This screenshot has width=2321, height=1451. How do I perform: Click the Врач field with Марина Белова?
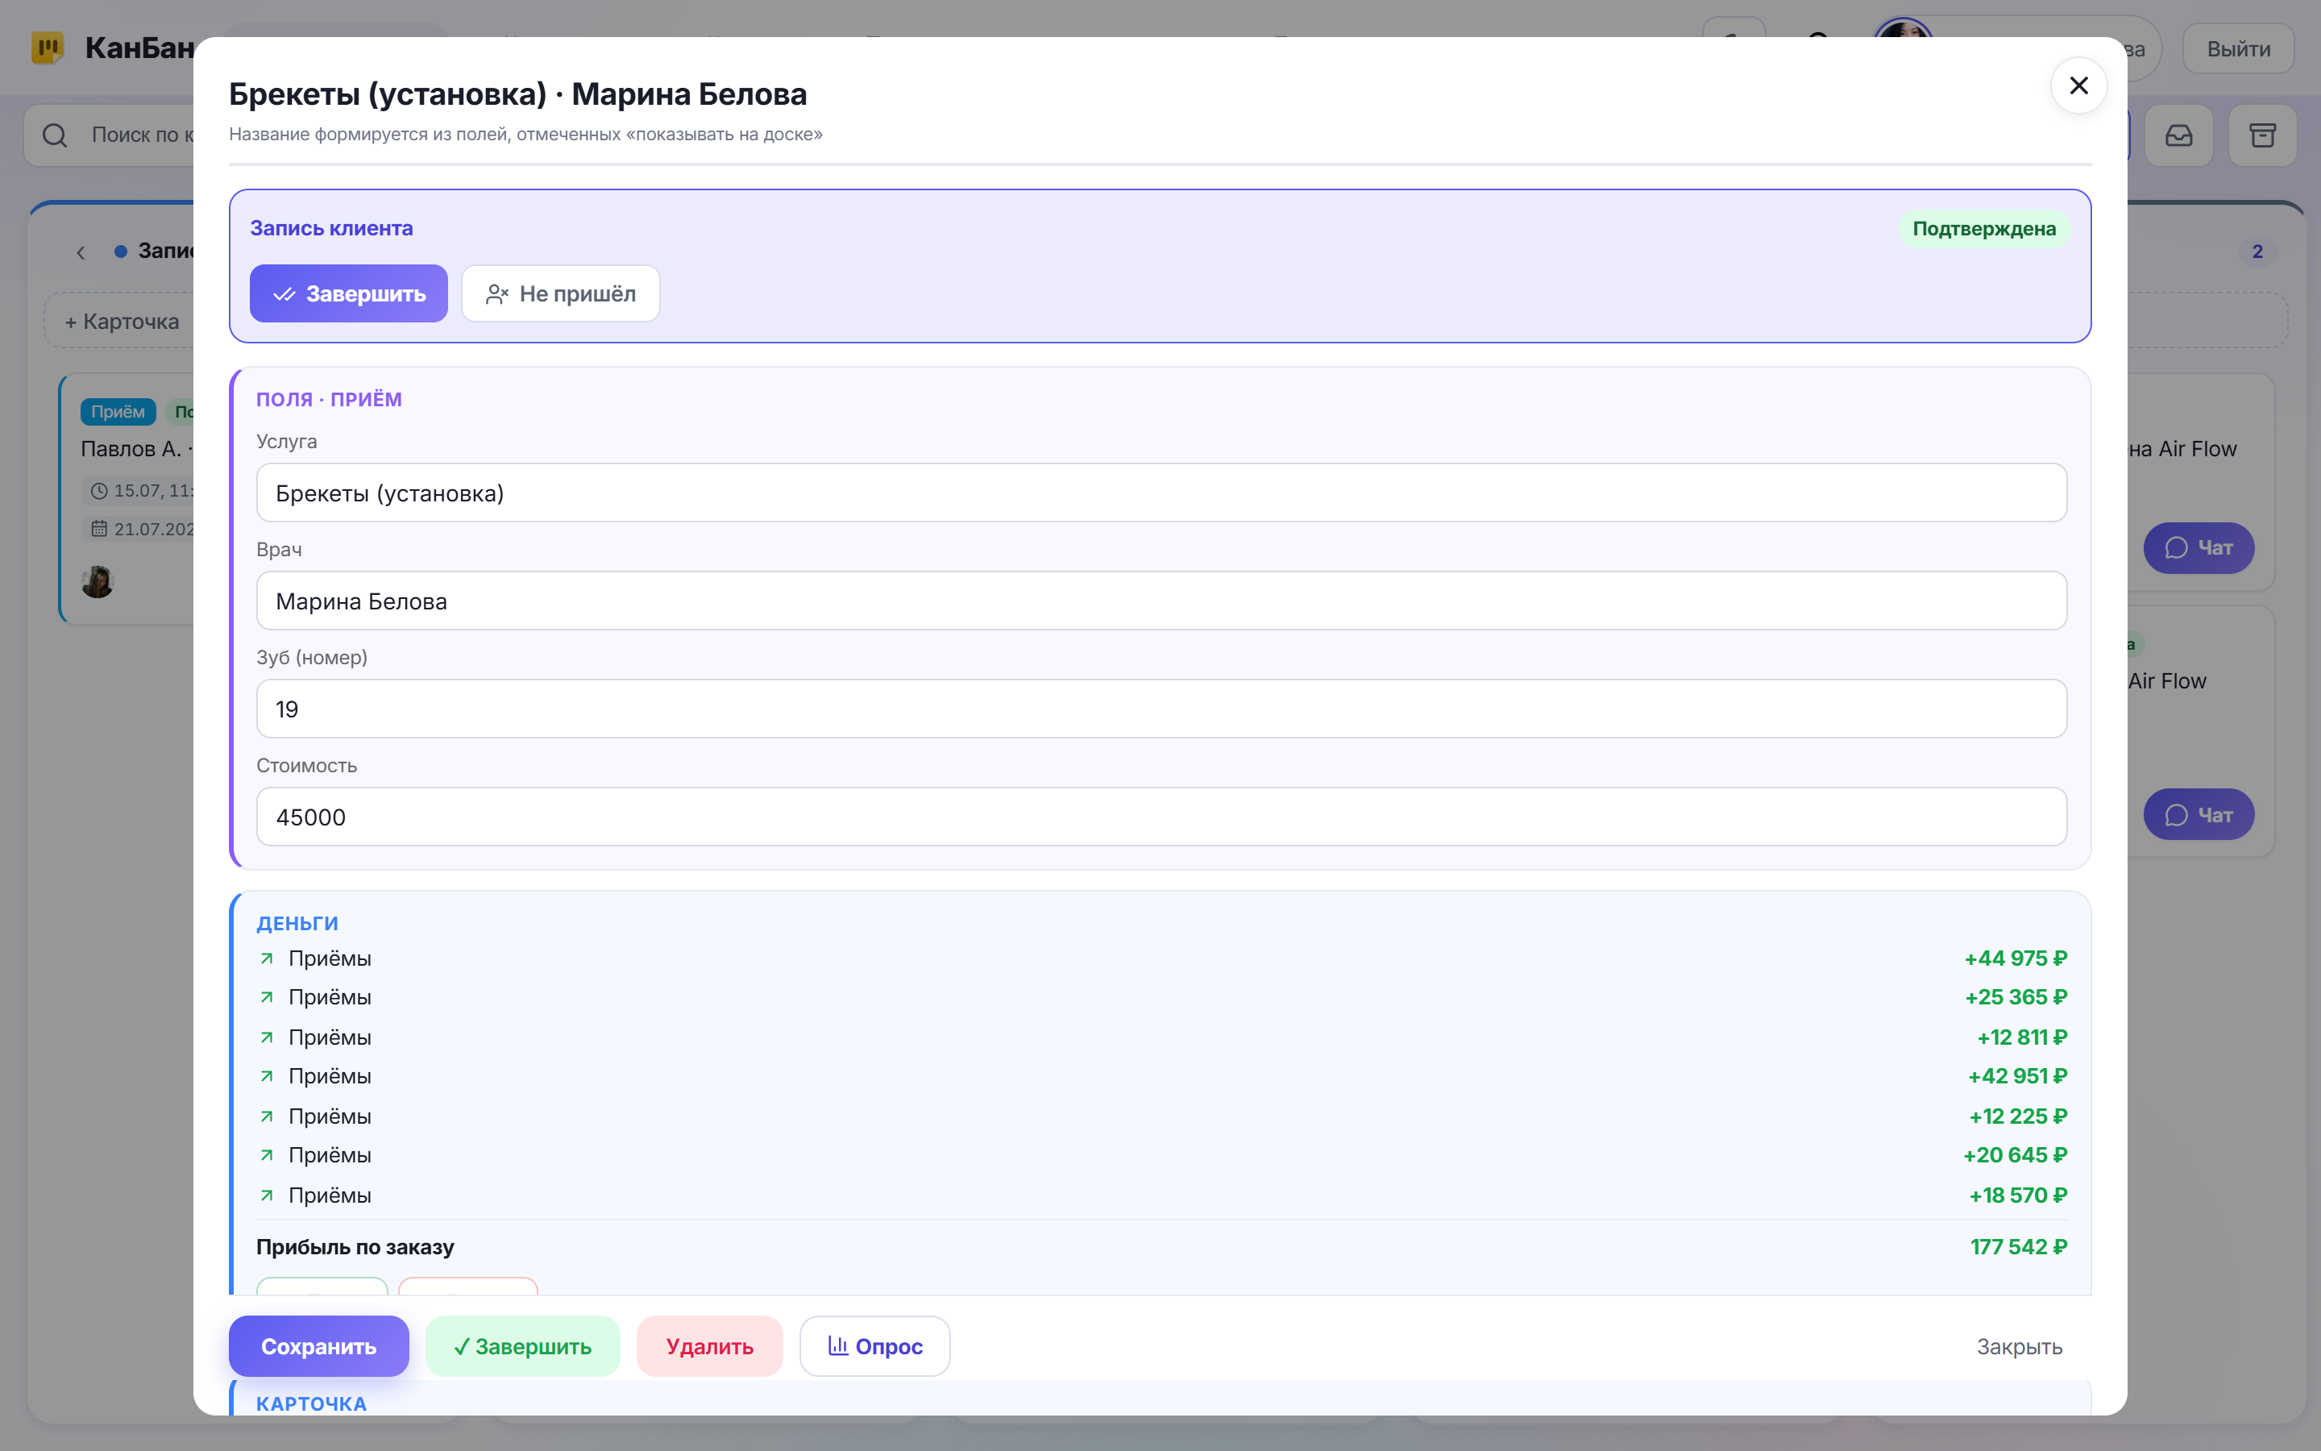(x=1161, y=601)
